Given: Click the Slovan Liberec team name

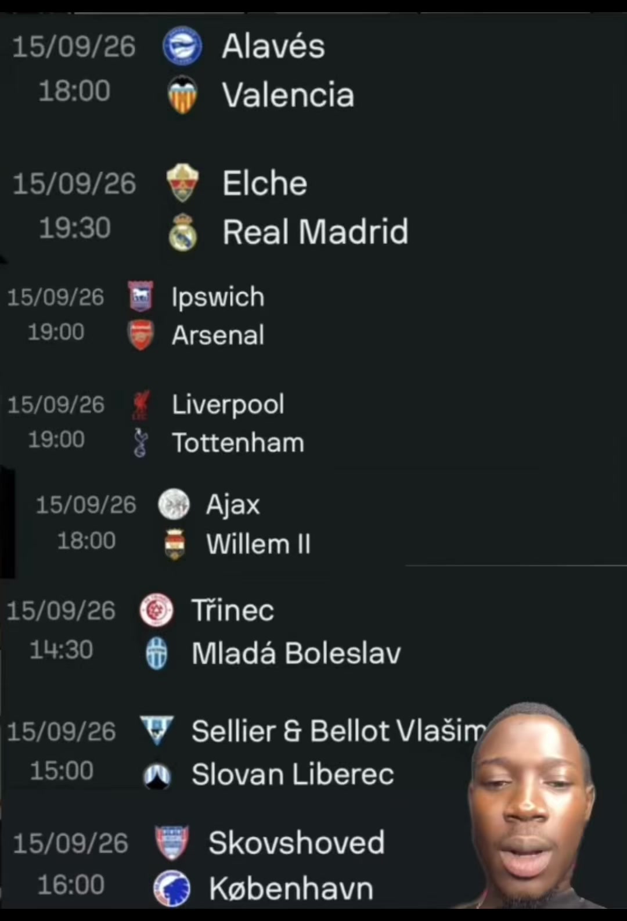Looking at the screenshot, I should click(x=293, y=774).
